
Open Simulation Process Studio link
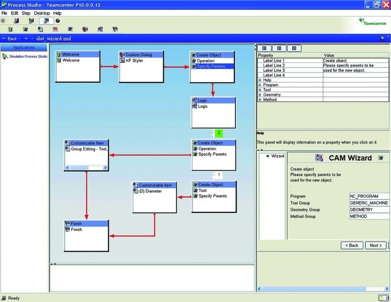click(x=28, y=56)
